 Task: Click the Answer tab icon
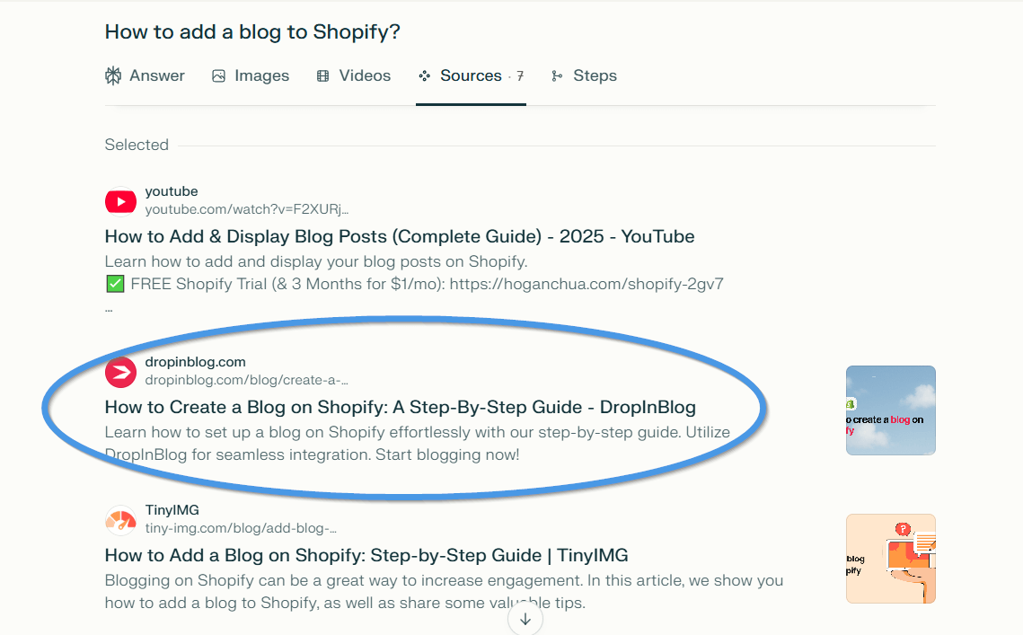(x=113, y=76)
